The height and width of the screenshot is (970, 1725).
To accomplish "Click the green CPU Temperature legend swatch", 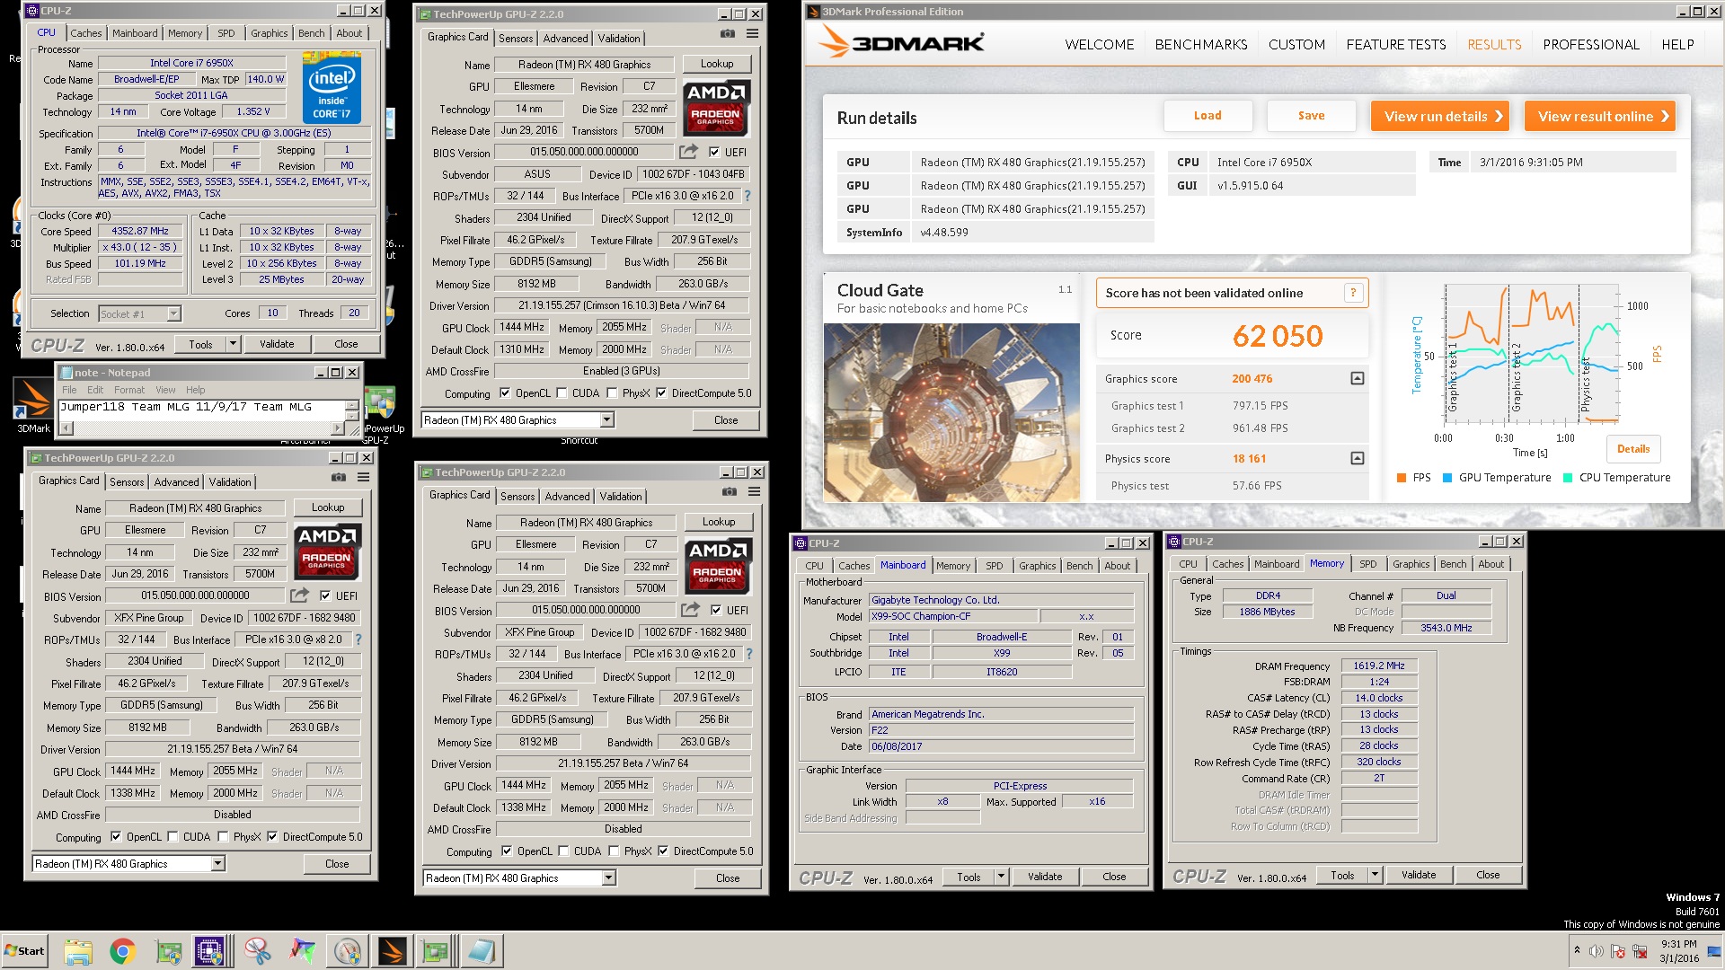I will point(1568,478).
